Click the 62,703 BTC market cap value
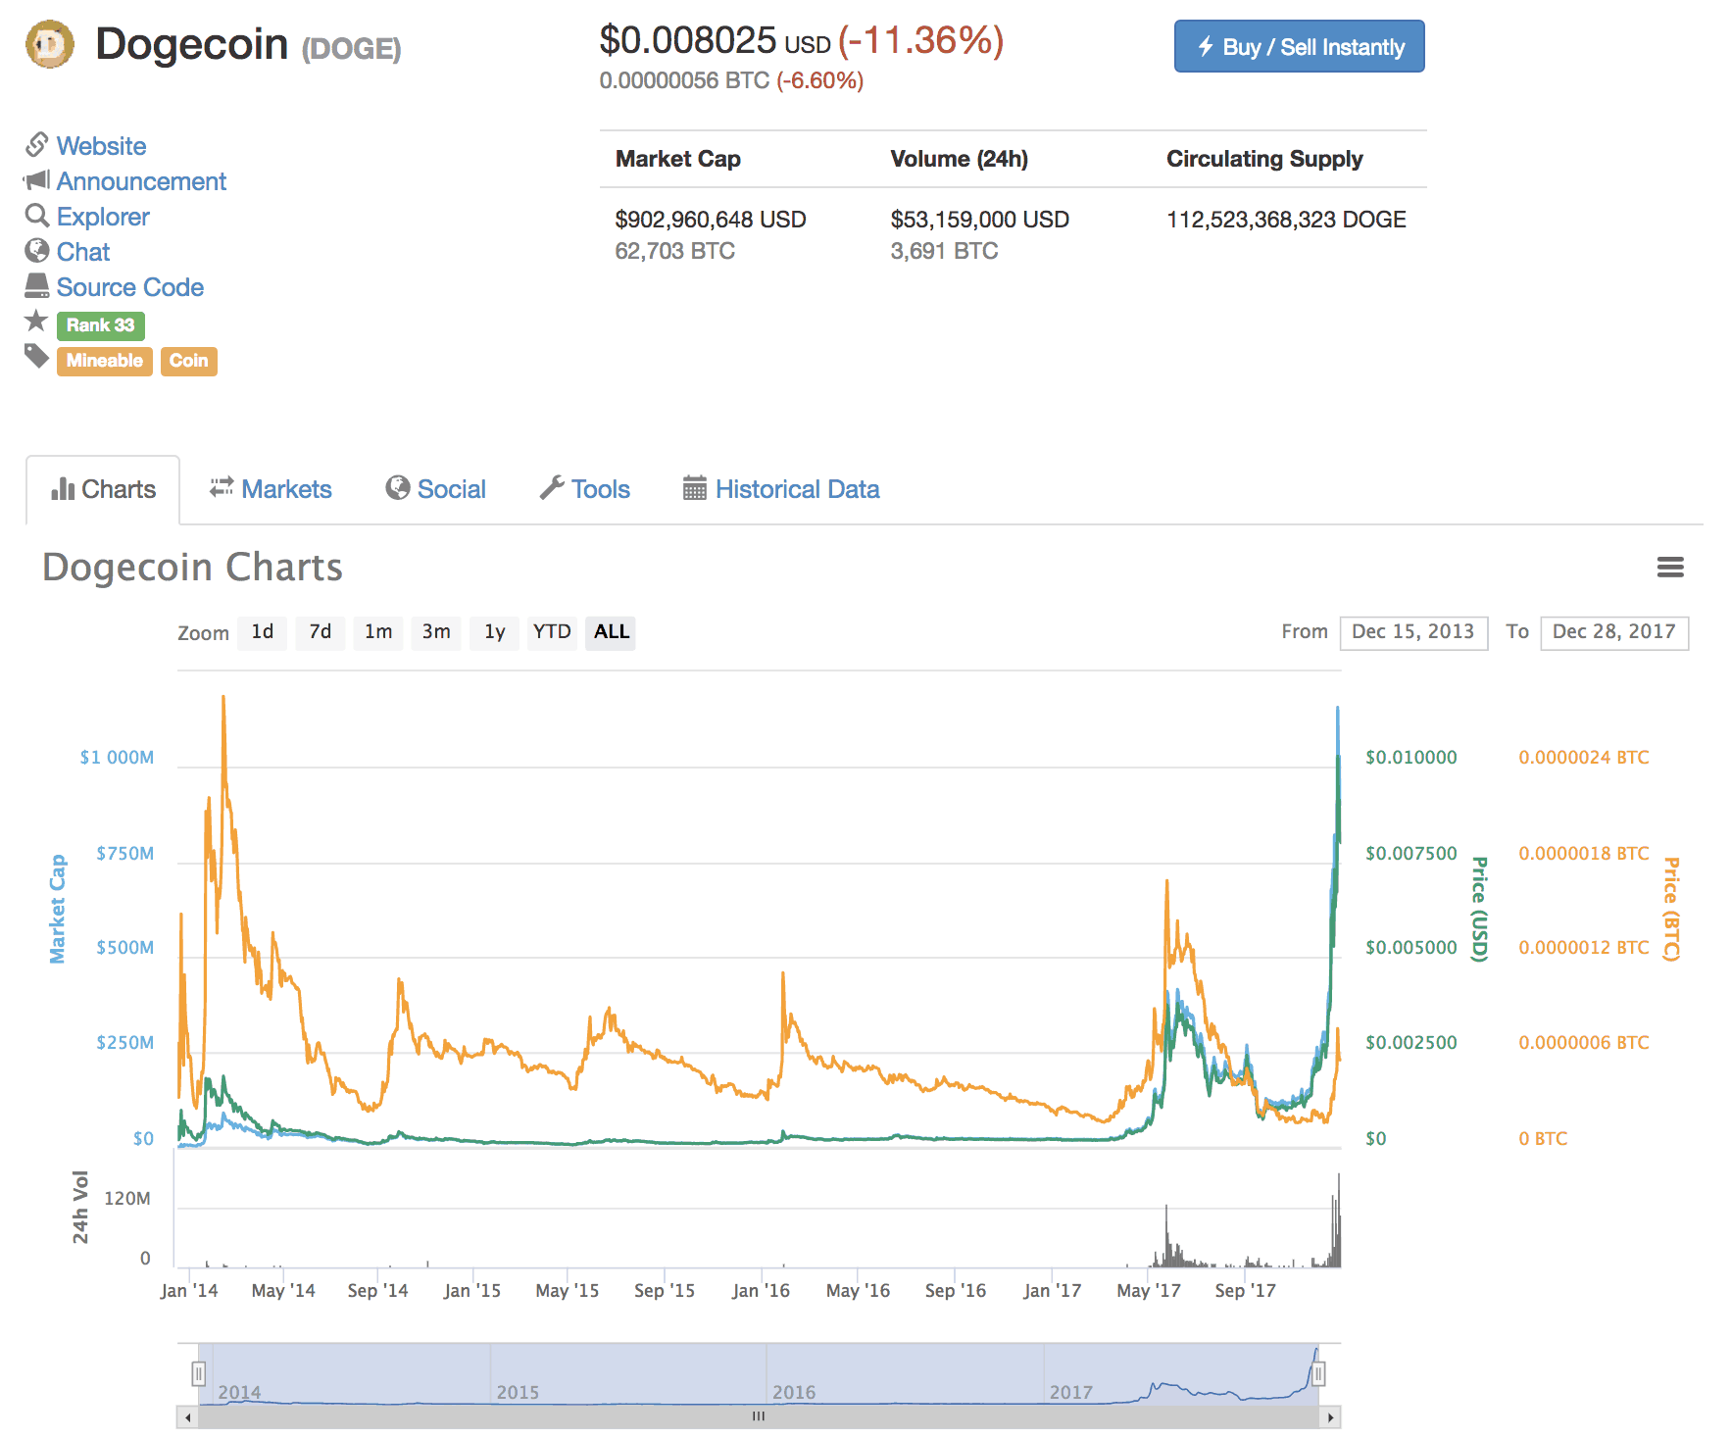Viewport: 1731px width, 1439px height. click(x=674, y=251)
